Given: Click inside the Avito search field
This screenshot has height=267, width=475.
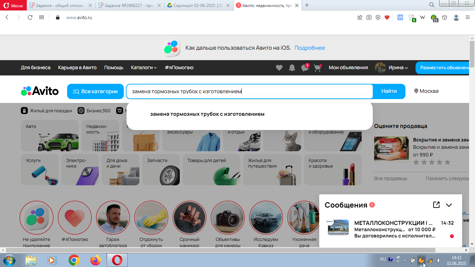Looking at the screenshot, I should tap(250, 91).
